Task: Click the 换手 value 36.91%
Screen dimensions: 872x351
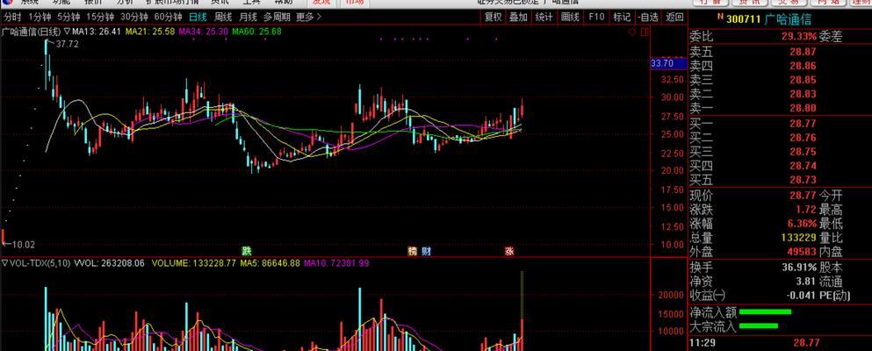Action: click(798, 267)
